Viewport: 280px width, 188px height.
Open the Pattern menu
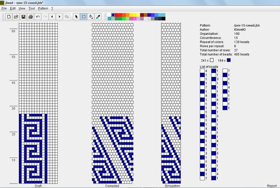pyautogui.click(x=43, y=8)
